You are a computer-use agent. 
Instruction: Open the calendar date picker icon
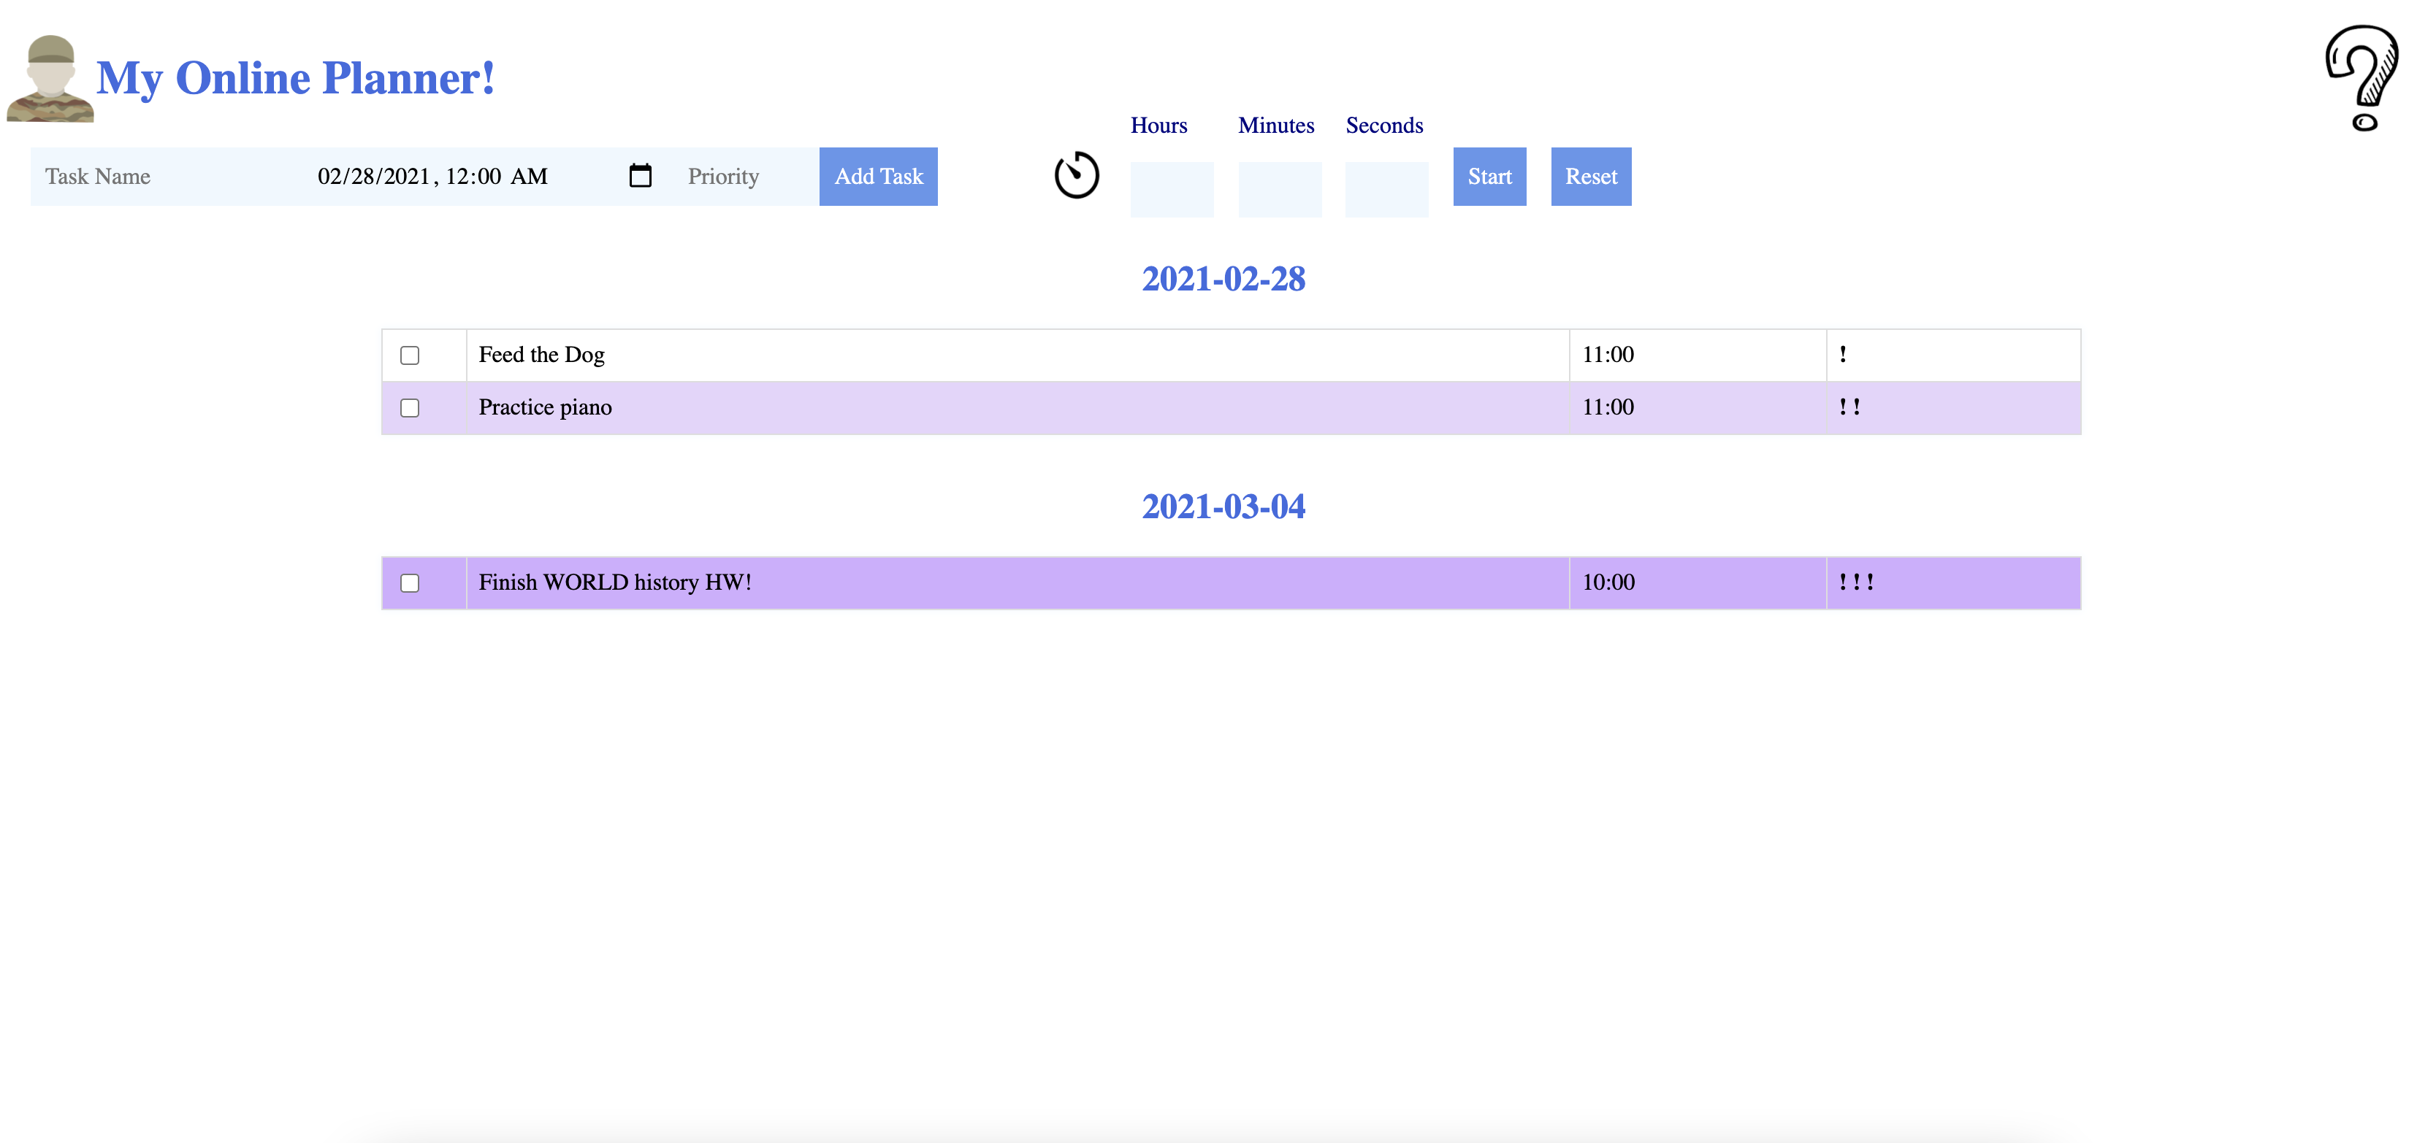[x=642, y=174]
